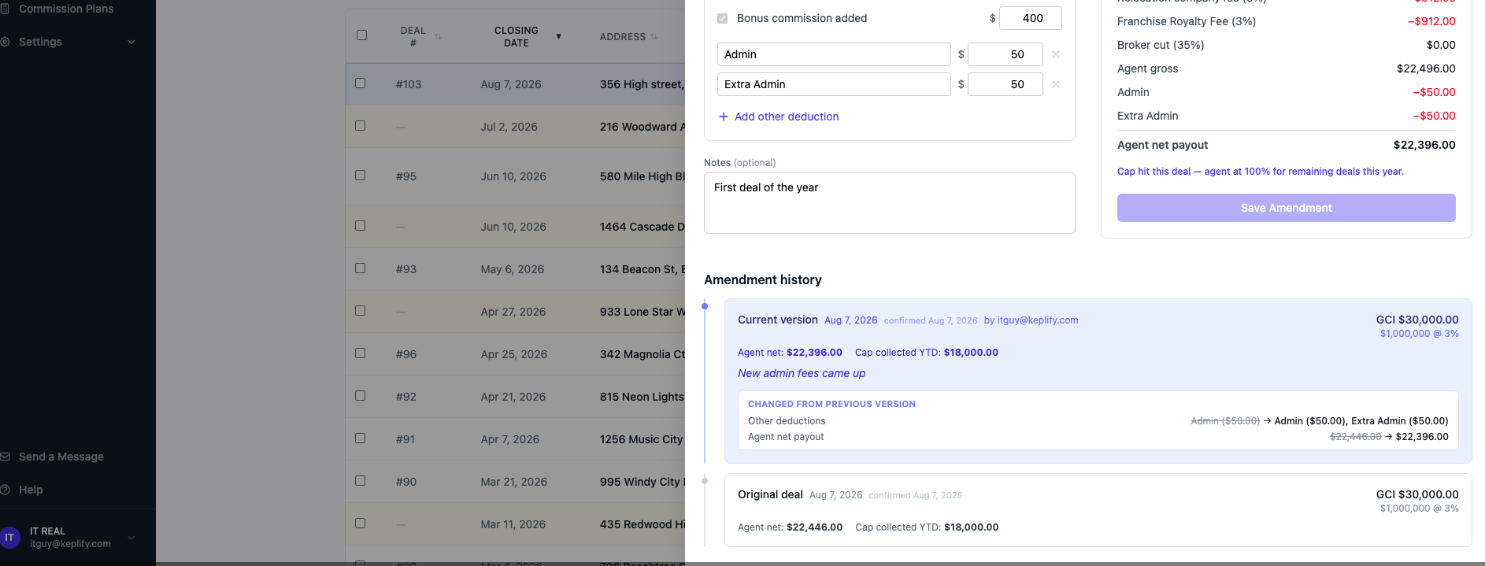The height and width of the screenshot is (566, 1485).
Task: Select checkbox for deal #90
Action: click(x=361, y=481)
